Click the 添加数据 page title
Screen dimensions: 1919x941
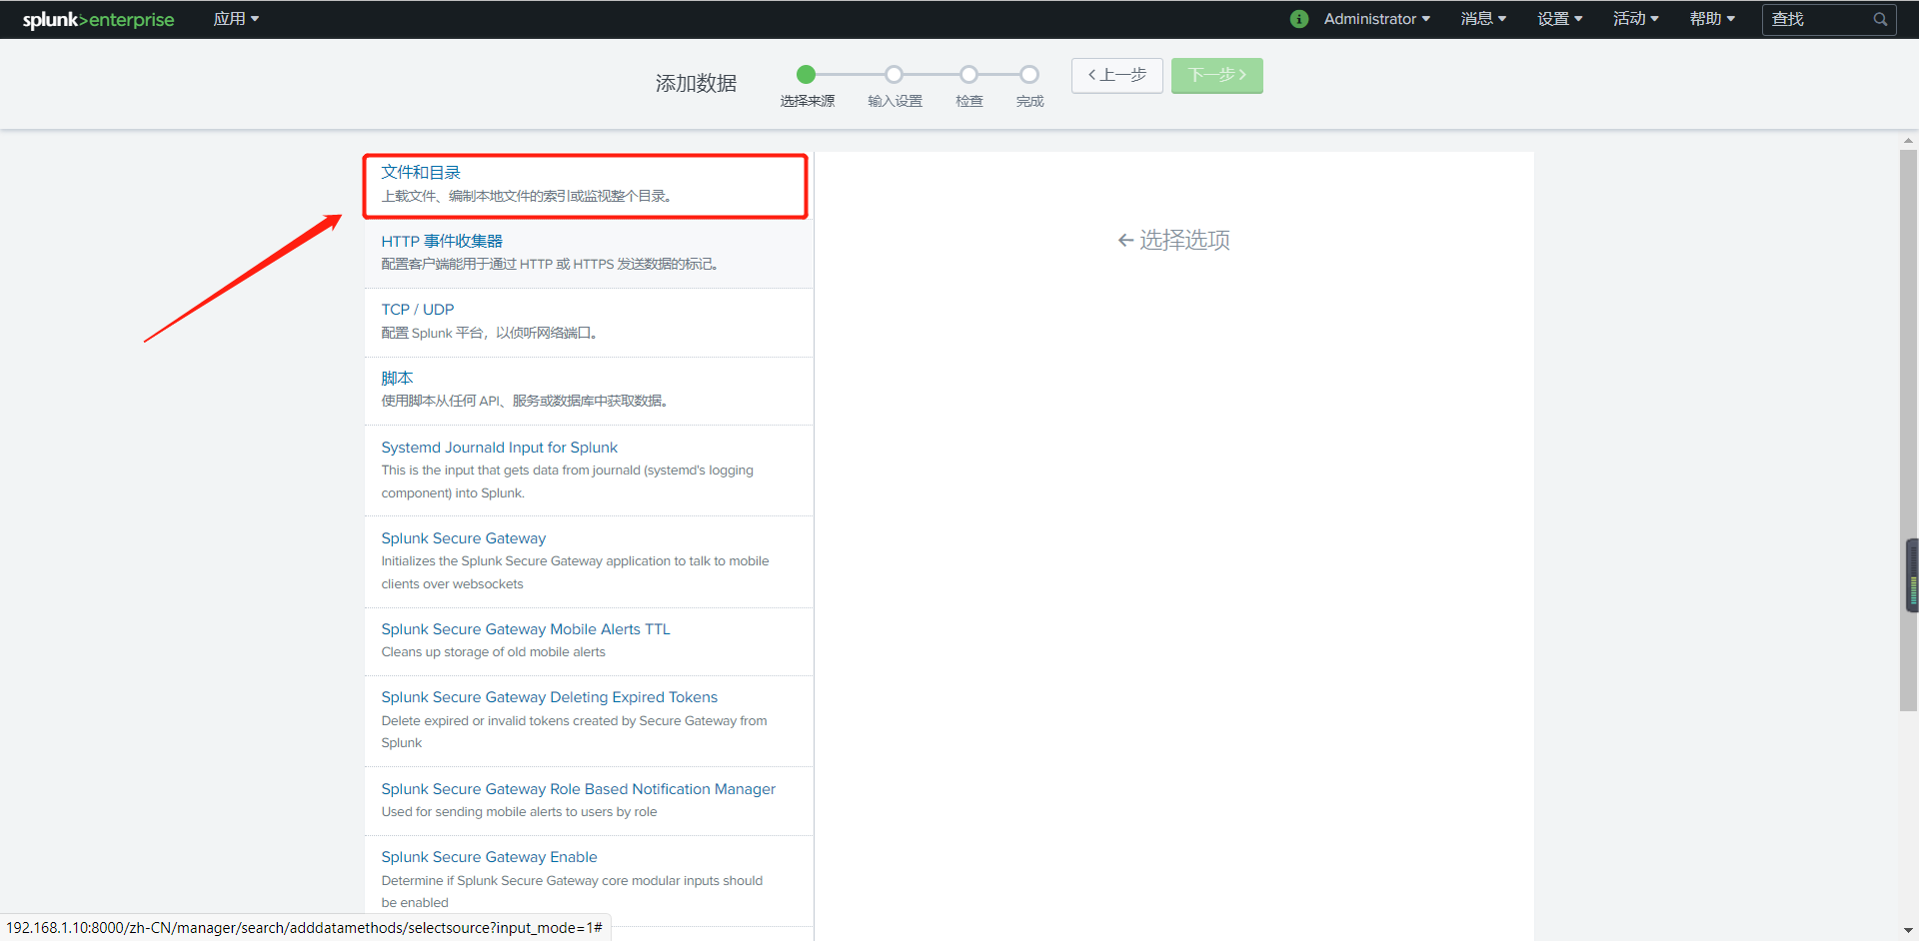(696, 83)
